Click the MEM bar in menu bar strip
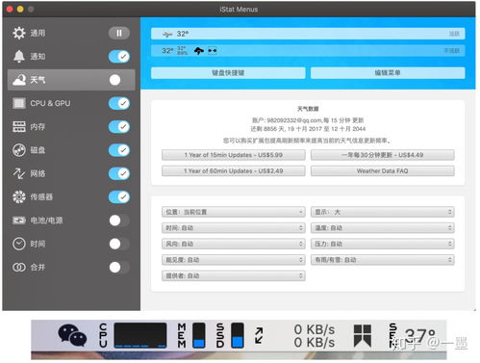 pos(199,335)
